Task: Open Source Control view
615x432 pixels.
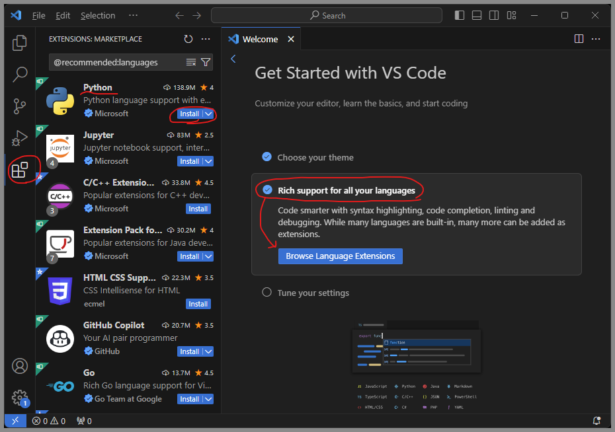Action: [x=20, y=106]
